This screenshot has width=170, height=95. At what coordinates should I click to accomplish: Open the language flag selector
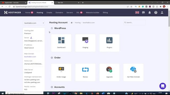point(137,12)
